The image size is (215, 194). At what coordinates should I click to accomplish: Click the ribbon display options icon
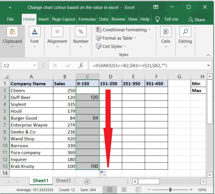tap(156, 7)
